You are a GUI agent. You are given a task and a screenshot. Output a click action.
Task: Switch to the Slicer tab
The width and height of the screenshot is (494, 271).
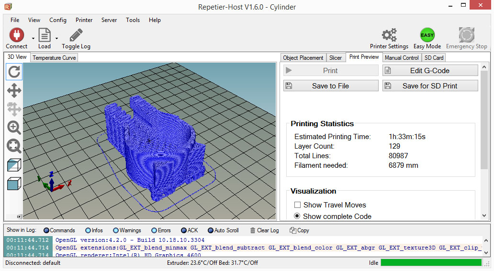coord(336,58)
